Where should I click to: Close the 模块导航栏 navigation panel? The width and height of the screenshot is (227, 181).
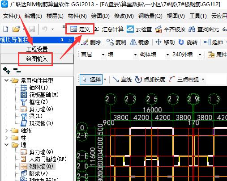(70, 40)
